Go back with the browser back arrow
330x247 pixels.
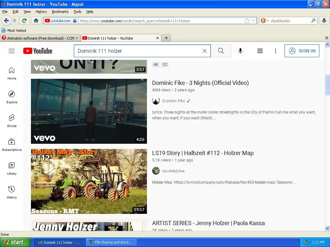pyautogui.click(x=6, y=21)
